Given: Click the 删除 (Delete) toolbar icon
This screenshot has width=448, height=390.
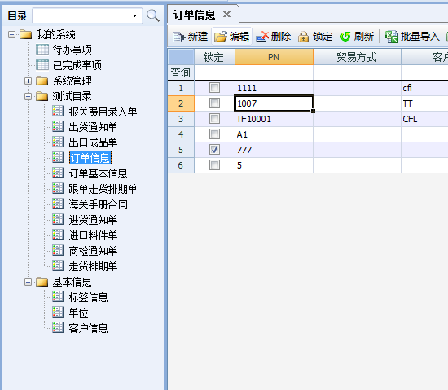Looking at the screenshot, I should 262,37.
